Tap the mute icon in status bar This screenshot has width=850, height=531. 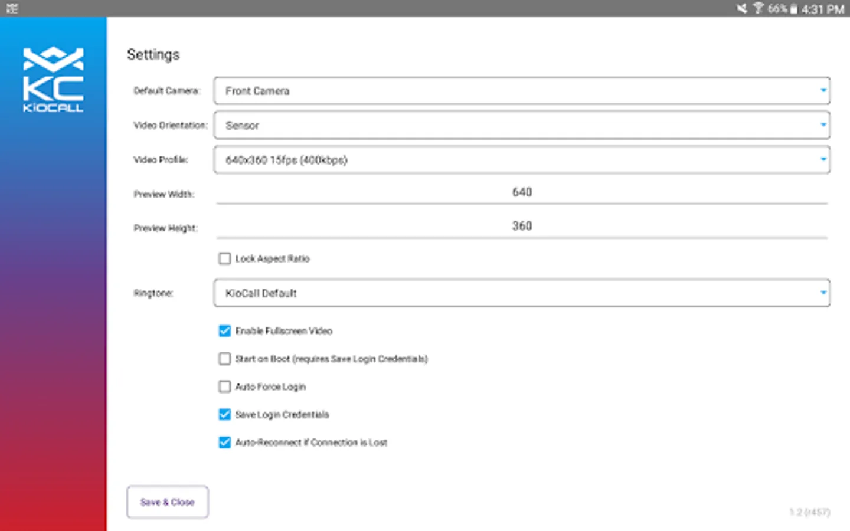click(x=742, y=8)
